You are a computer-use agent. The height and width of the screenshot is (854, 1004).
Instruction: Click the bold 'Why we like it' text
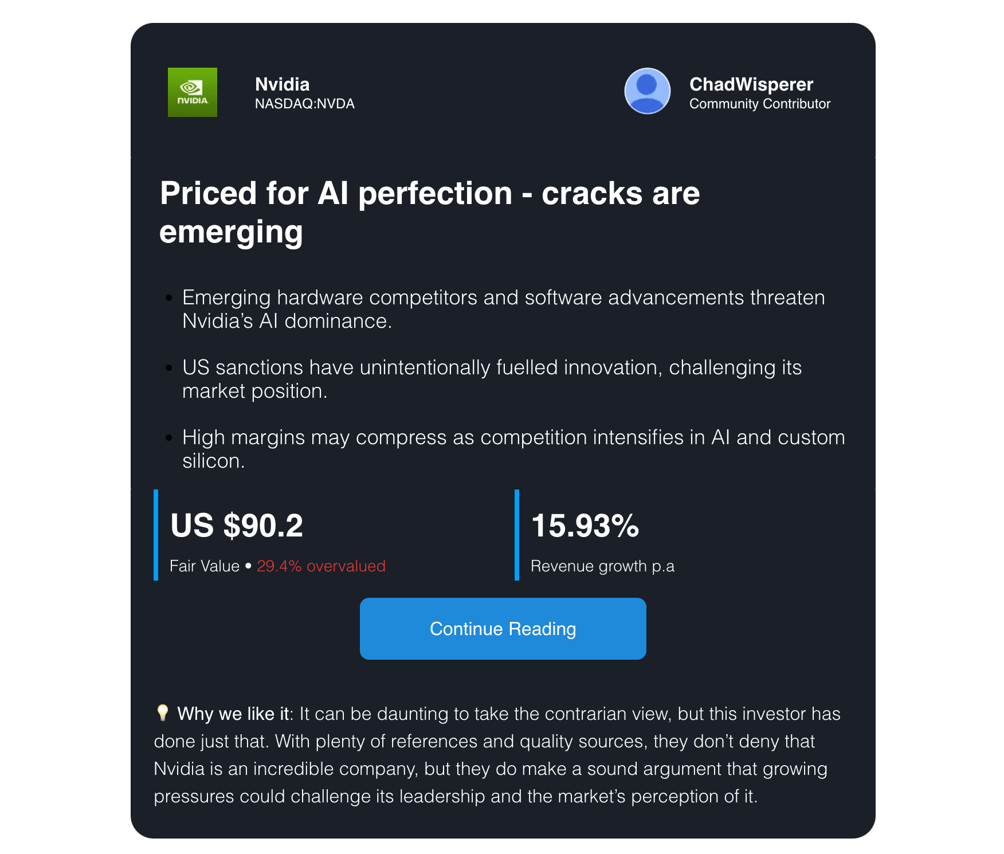pos(233,714)
